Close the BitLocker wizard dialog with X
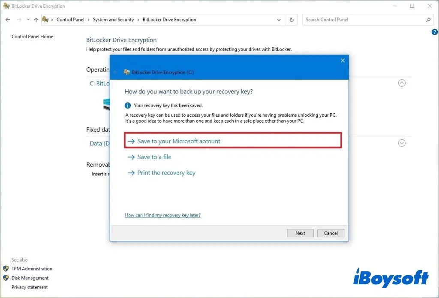This screenshot has height=298, width=439. click(343, 60)
